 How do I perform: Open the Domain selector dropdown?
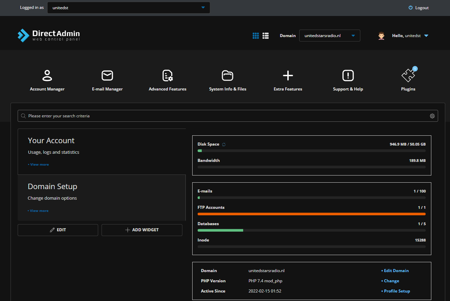tap(329, 36)
